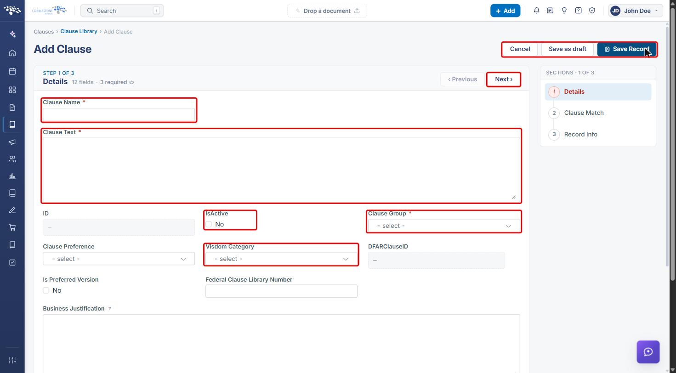Expand the Visdom Category dropdown
Viewport: 676px width, 373px height.
pyautogui.click(x=281, y=259)
